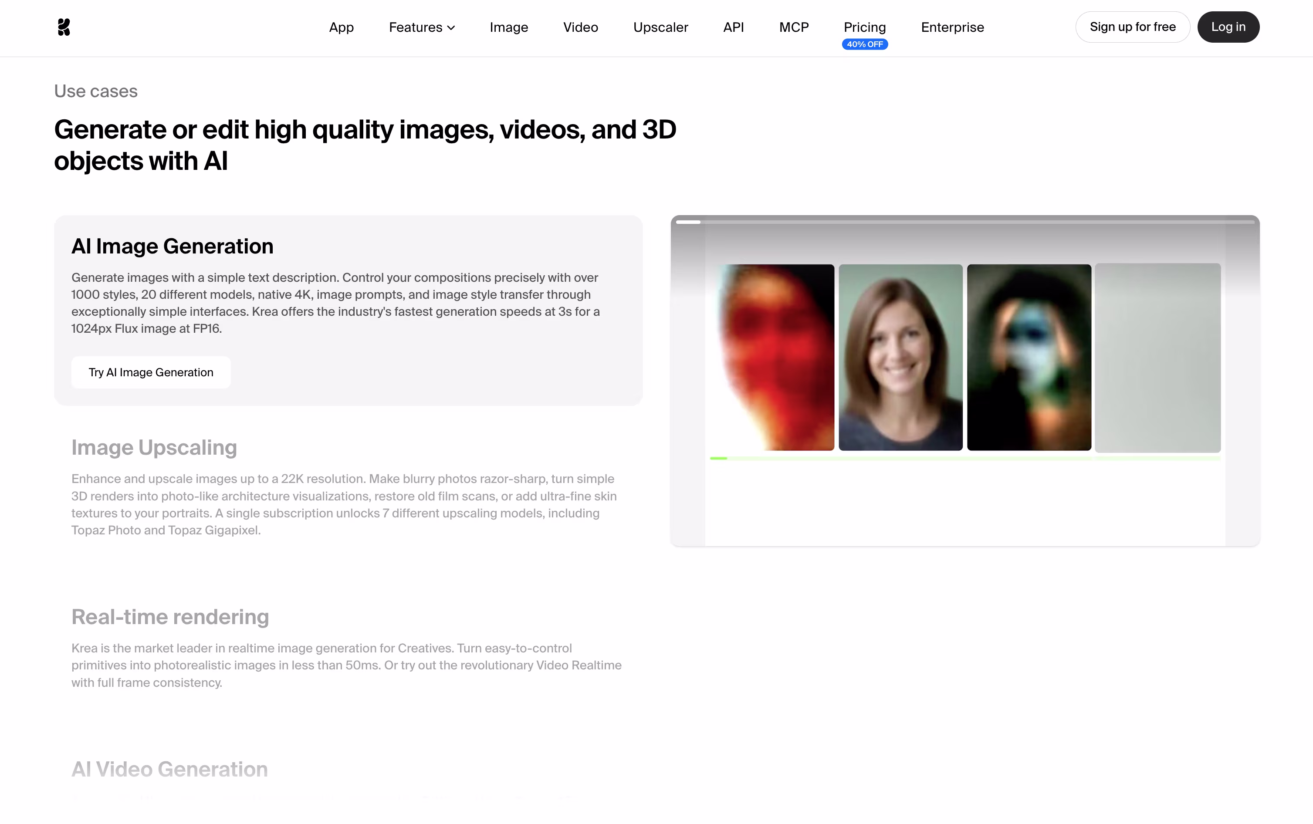The height and width of the screenshot is (824, 1313).
Task: Navigate to the Upscaler page
Action: (x=660, y=27)
